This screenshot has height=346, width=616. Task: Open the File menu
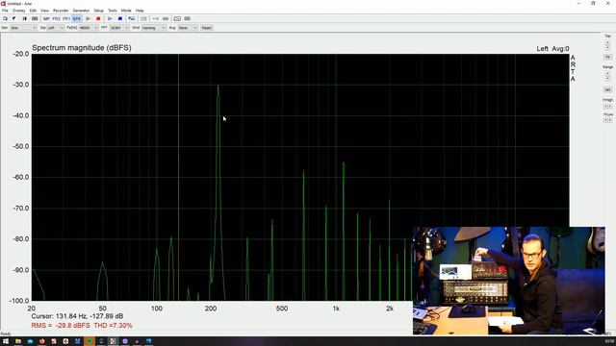coord(5,11)
